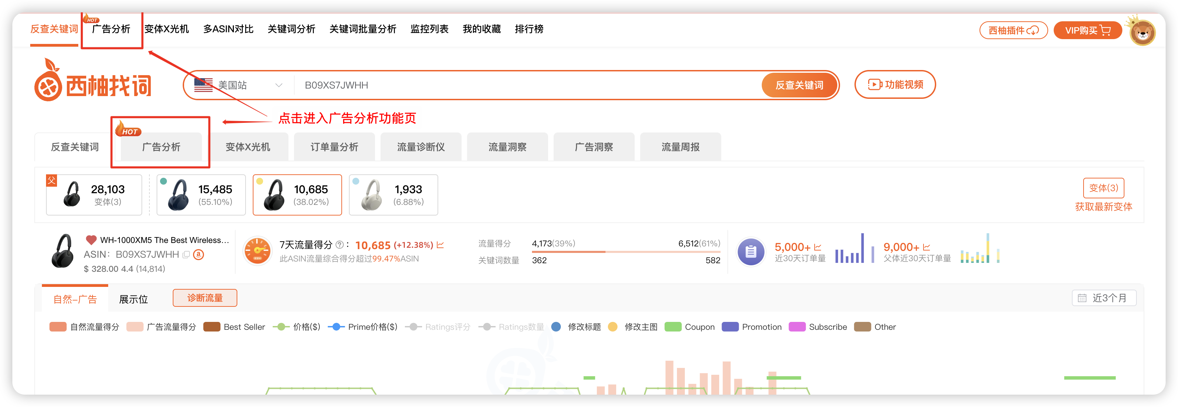Click the red heart favorite icon
This screenshot has height=407, width=1178.
click(x=91, y=240)
